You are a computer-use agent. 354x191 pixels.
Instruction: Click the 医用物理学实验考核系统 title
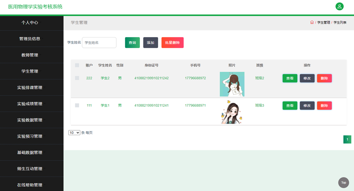[35, 6]
